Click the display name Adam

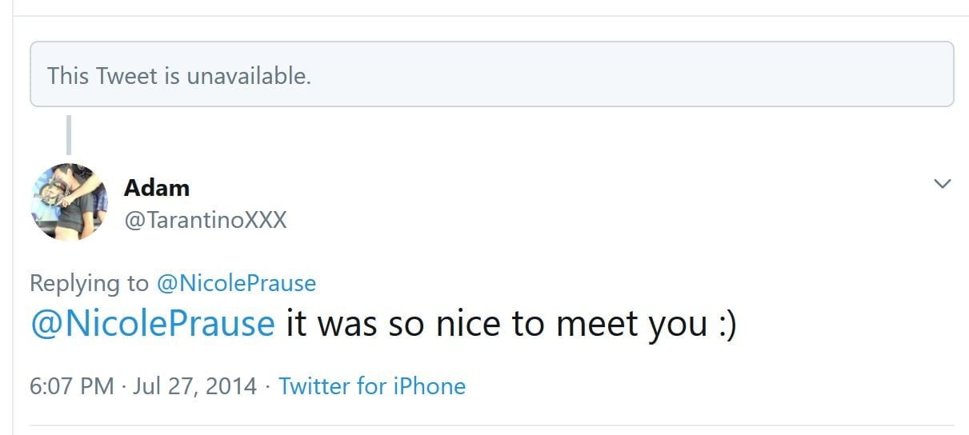[x=157, y=188]
